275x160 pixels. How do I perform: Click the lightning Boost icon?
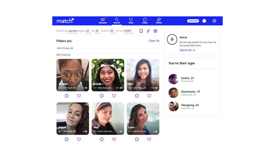click(172, 40)
